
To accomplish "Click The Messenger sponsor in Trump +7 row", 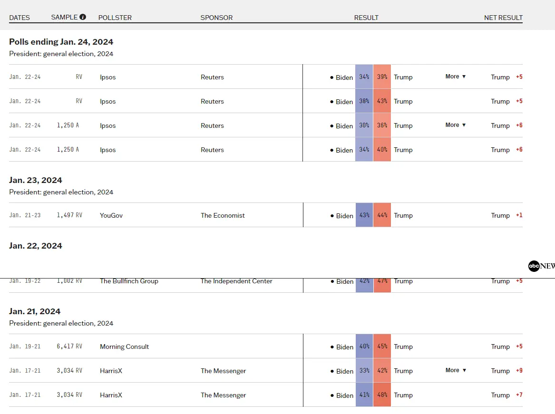I will [x=223, y=395].
